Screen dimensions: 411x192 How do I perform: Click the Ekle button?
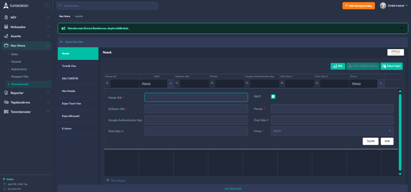click(338, 66)
